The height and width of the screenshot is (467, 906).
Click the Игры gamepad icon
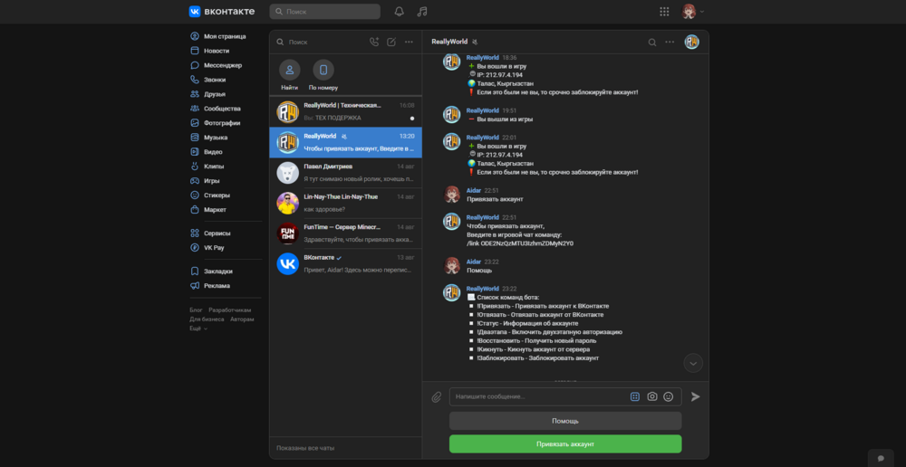[195, 181]
